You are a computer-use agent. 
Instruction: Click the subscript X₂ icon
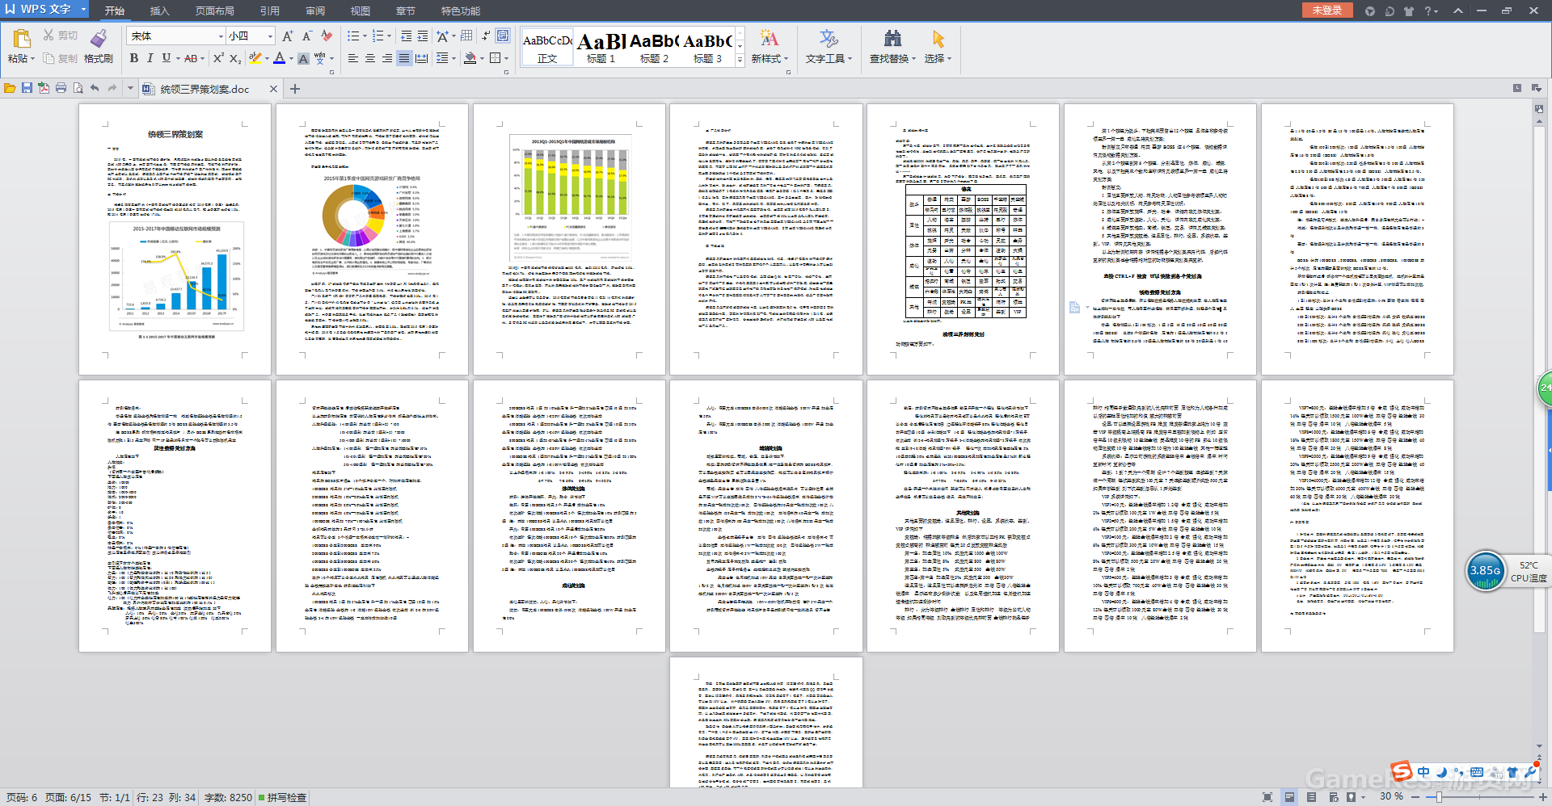point(234,58)
